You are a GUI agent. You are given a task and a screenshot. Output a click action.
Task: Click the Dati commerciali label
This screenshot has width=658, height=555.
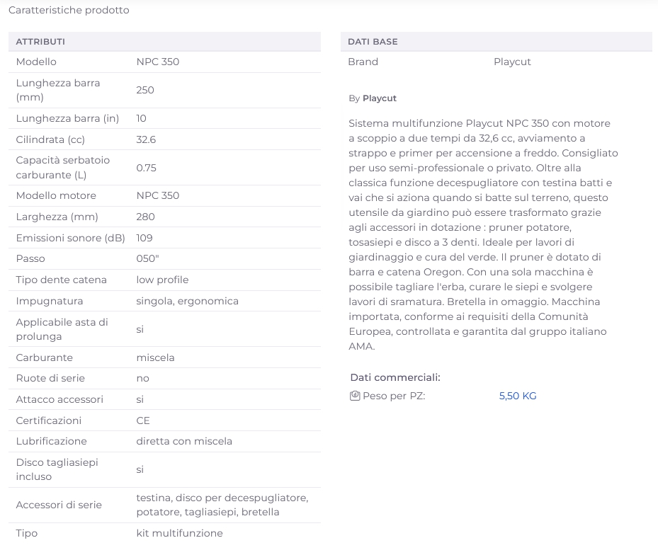(395, 377)
